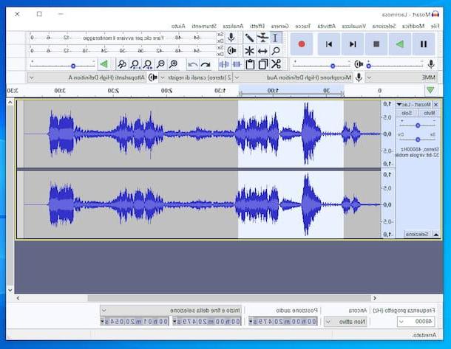Image resolution: width=451 pixels, height=349 pixels.
Task: Mute the Mozart track
Action: click(429, 114)
